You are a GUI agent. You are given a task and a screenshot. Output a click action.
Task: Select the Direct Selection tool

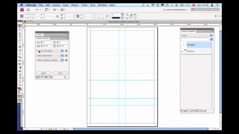(x=20, y=29)
